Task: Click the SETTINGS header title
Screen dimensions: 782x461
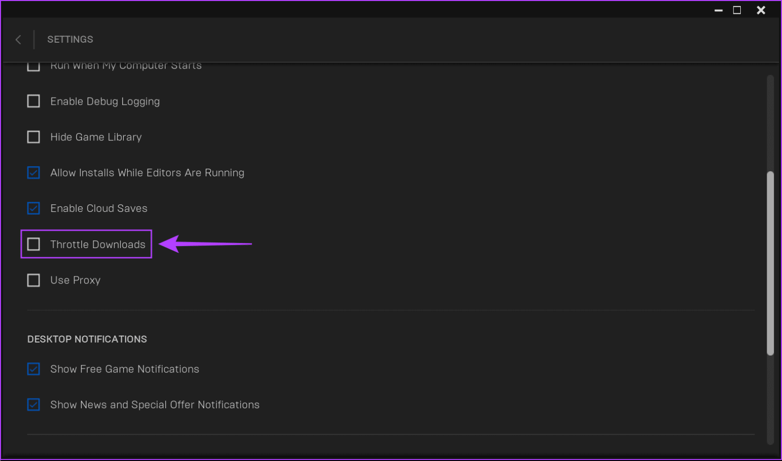Action: (x=70, y=40)
